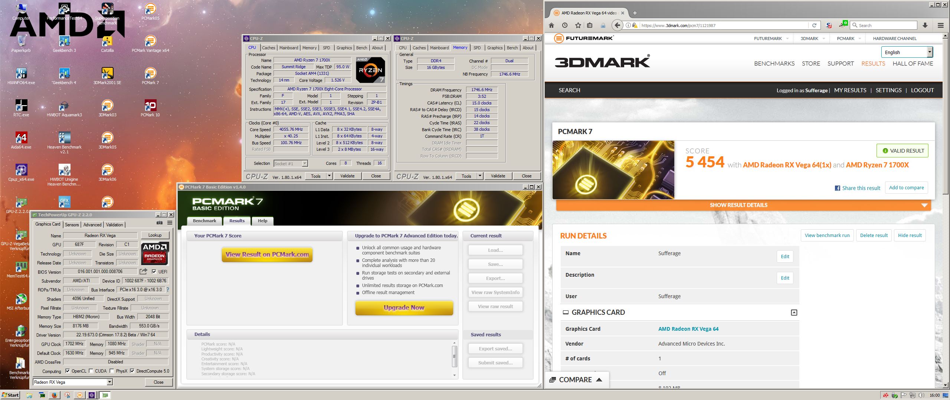Open Catzilla desktop icon

pyautogui.click(x=107, y=43)
